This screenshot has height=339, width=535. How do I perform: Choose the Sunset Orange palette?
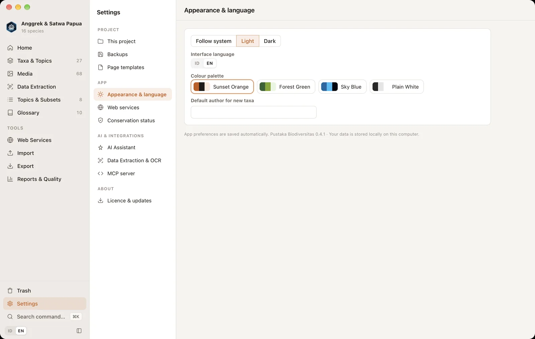point(222,87)
